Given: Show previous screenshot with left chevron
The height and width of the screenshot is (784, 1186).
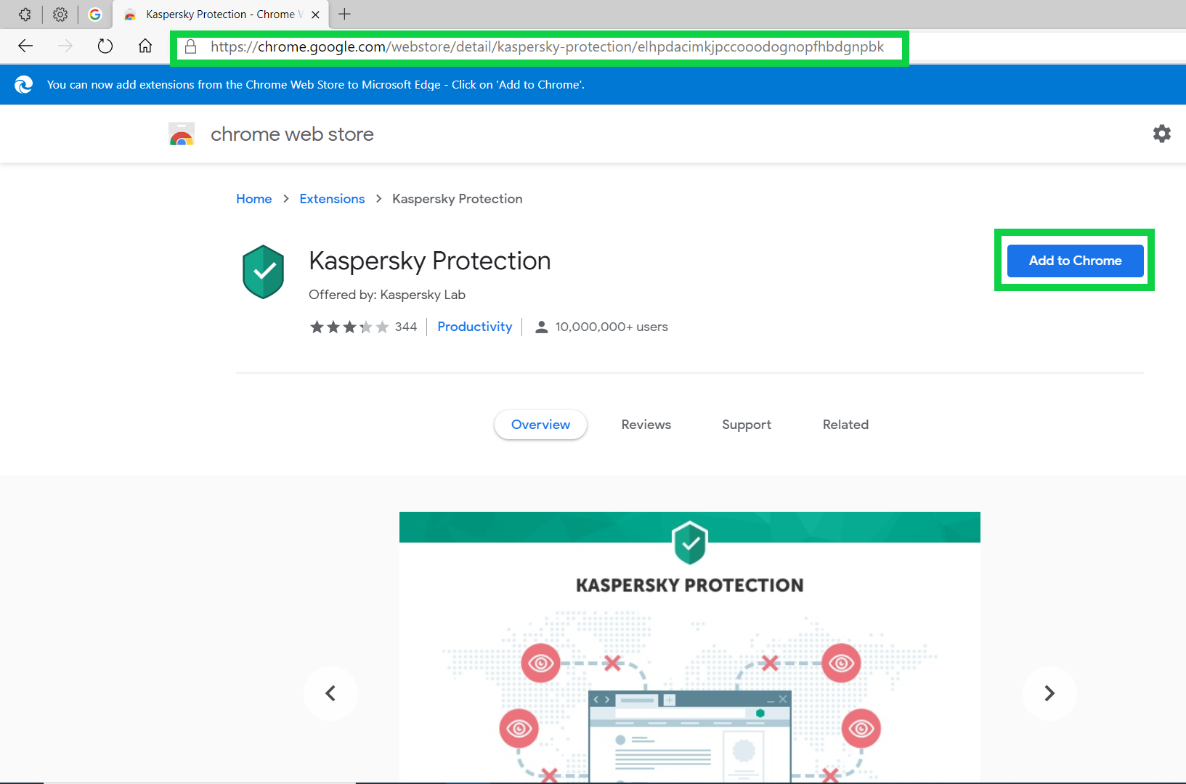Looking at the screenshot, I should (330, 693).
